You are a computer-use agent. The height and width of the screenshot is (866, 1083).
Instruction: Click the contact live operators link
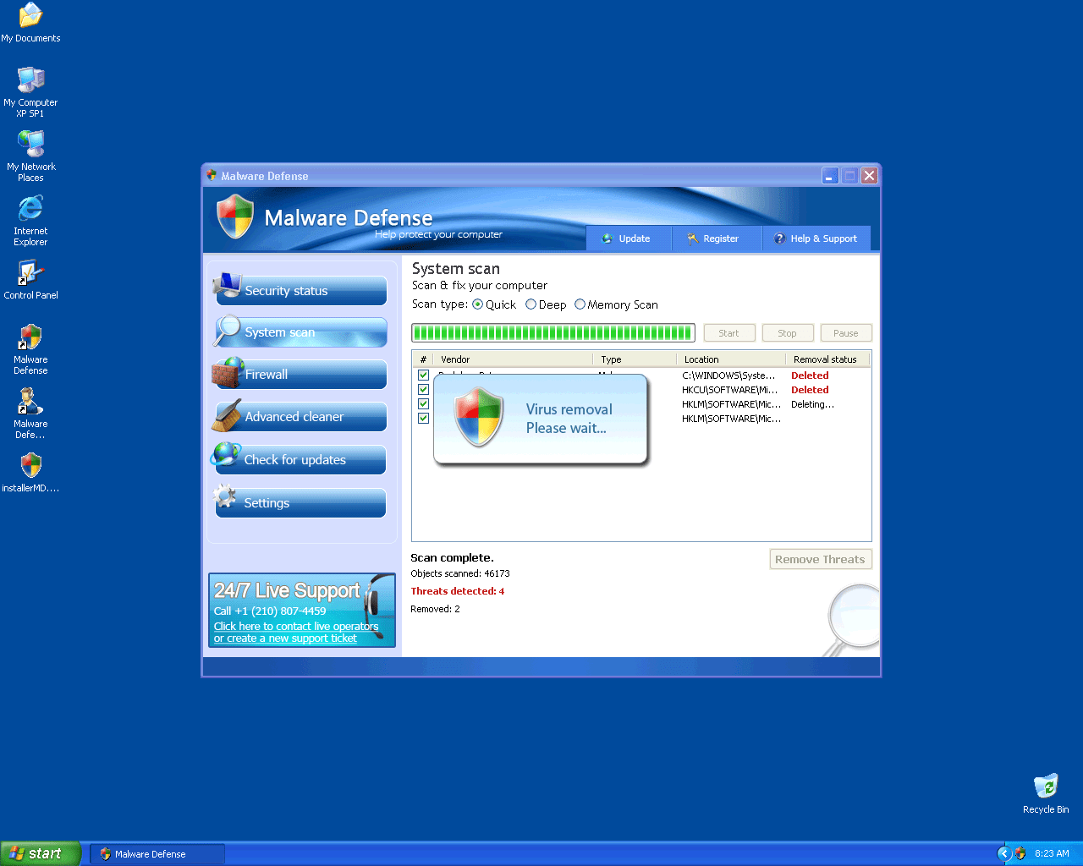296,627
